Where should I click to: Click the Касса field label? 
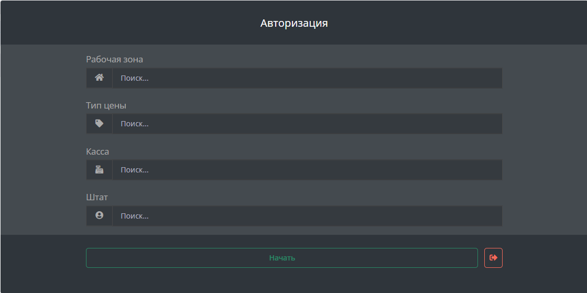[x=97, y=151]
